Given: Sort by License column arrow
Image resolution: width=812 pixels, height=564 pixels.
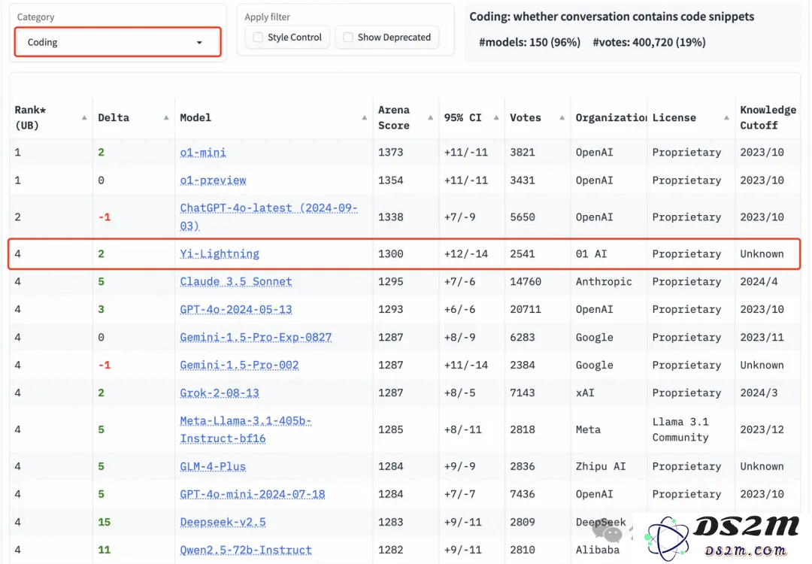Looking at the screenshot, I should coord(726,118).
